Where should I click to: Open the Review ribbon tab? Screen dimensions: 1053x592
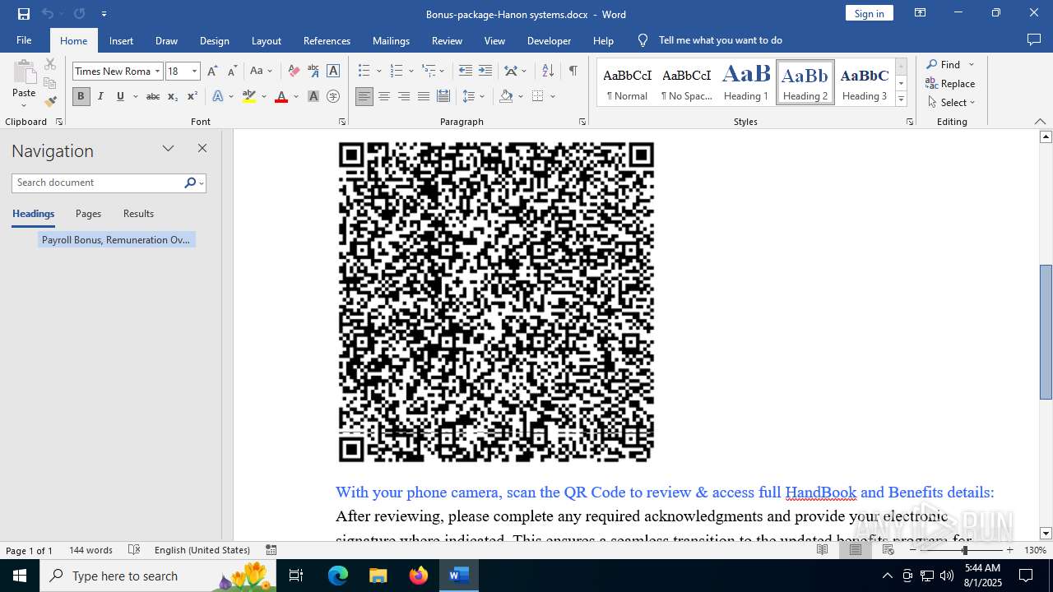pos(447,40)
